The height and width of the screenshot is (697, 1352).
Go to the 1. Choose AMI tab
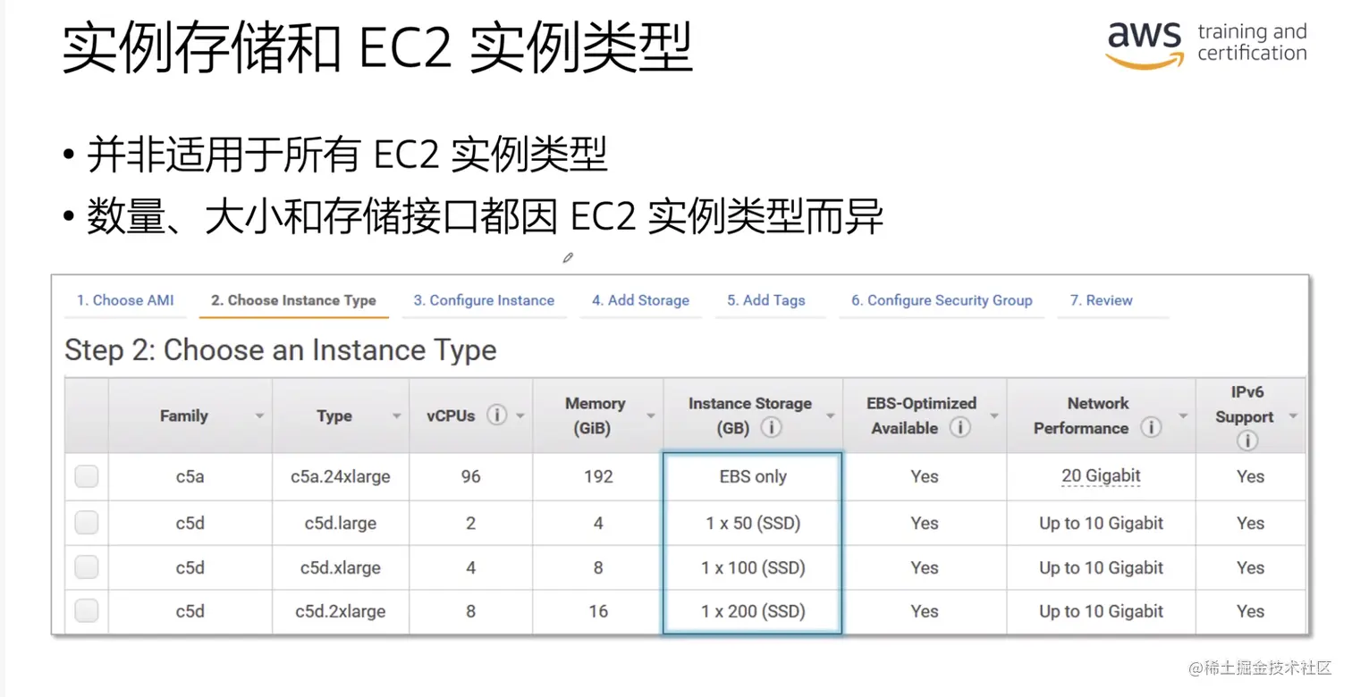point(125,300)
